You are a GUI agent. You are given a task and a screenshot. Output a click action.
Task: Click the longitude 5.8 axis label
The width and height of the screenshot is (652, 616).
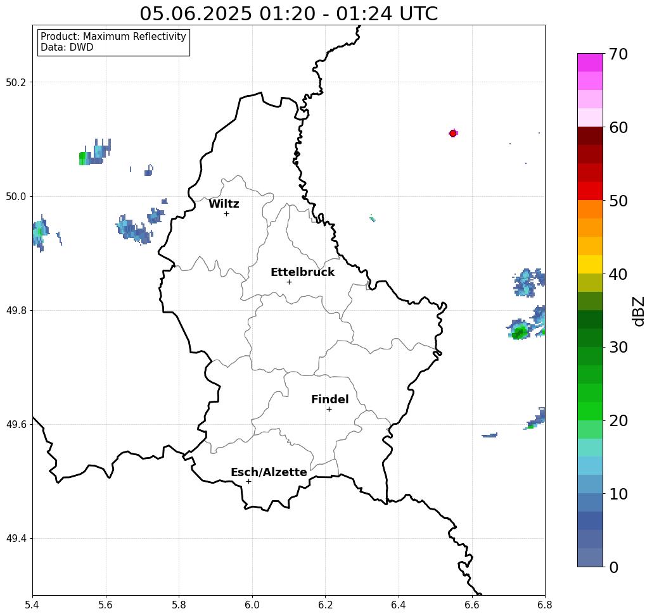(x=179, y=605)
